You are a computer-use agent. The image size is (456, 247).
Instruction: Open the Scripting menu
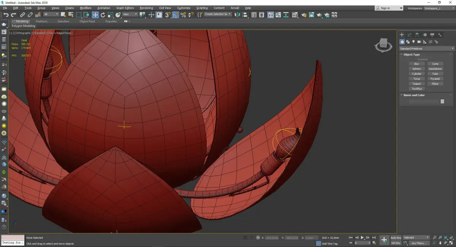(202, 8)
